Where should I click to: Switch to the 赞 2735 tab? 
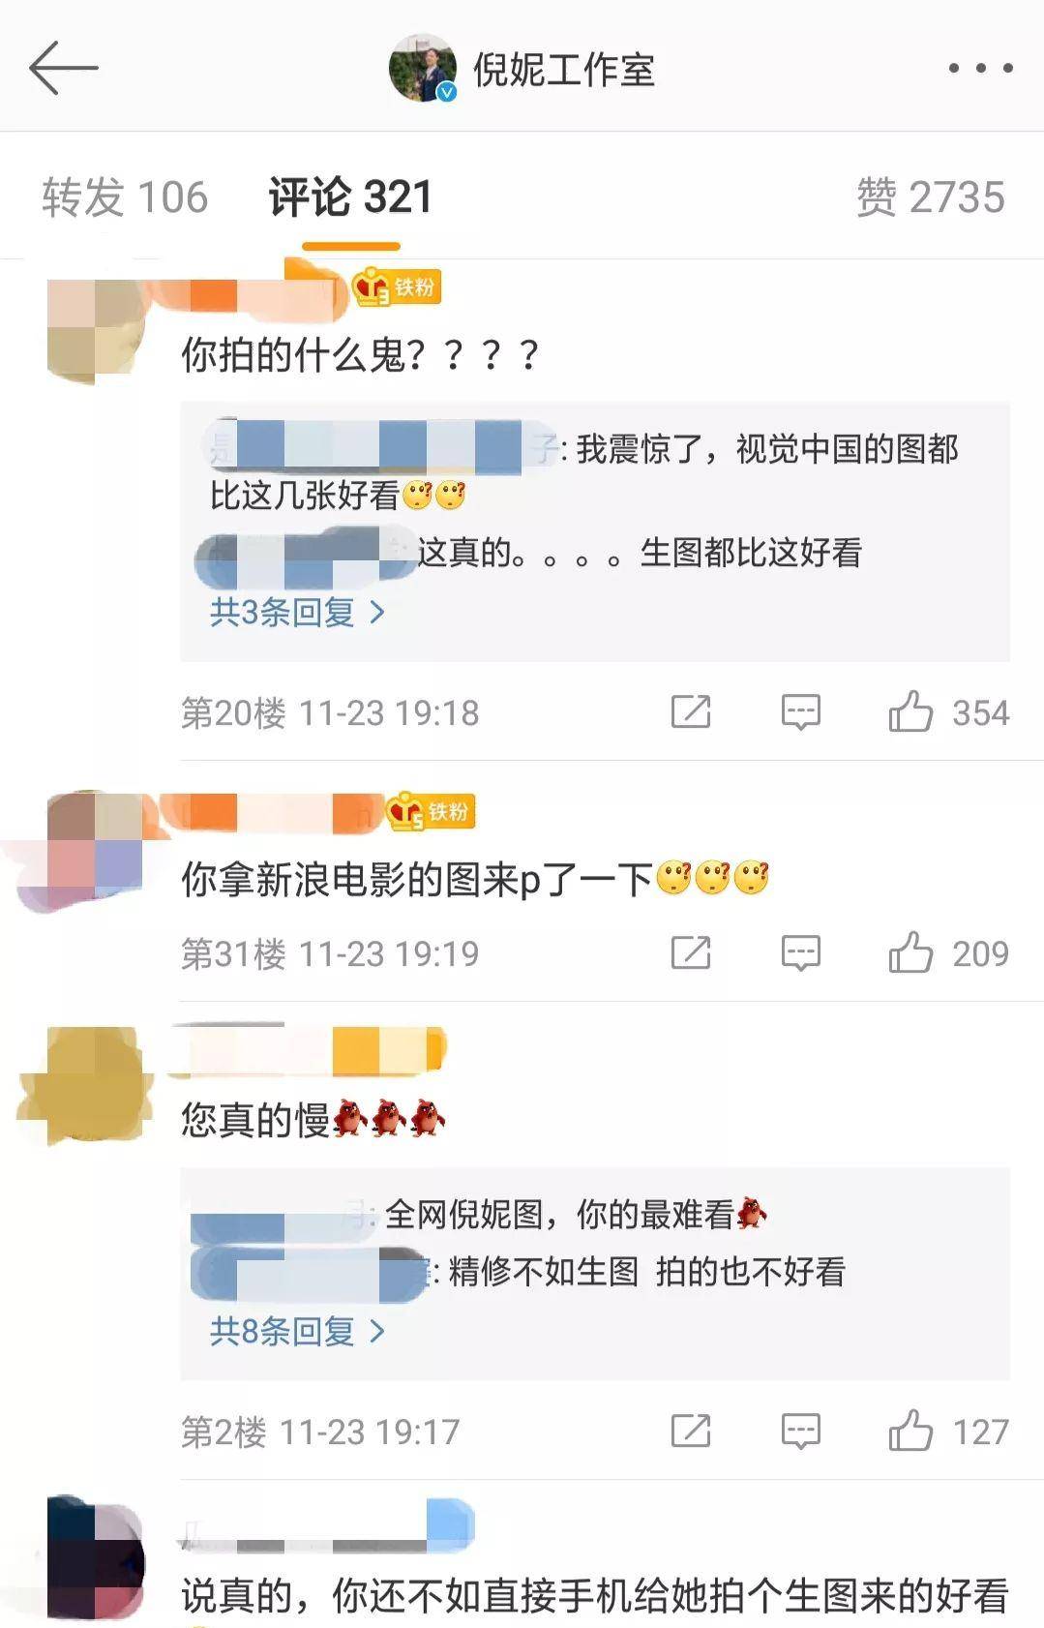(x=930, y=197)
